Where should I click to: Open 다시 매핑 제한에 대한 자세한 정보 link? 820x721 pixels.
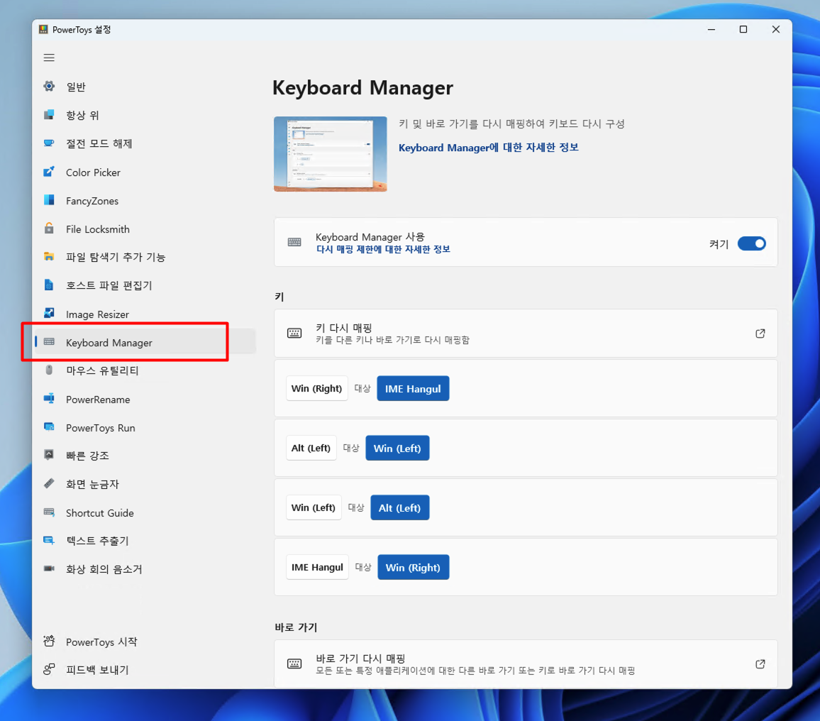383,250
